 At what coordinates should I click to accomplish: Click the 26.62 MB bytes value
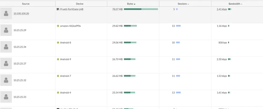pos(117,76)
